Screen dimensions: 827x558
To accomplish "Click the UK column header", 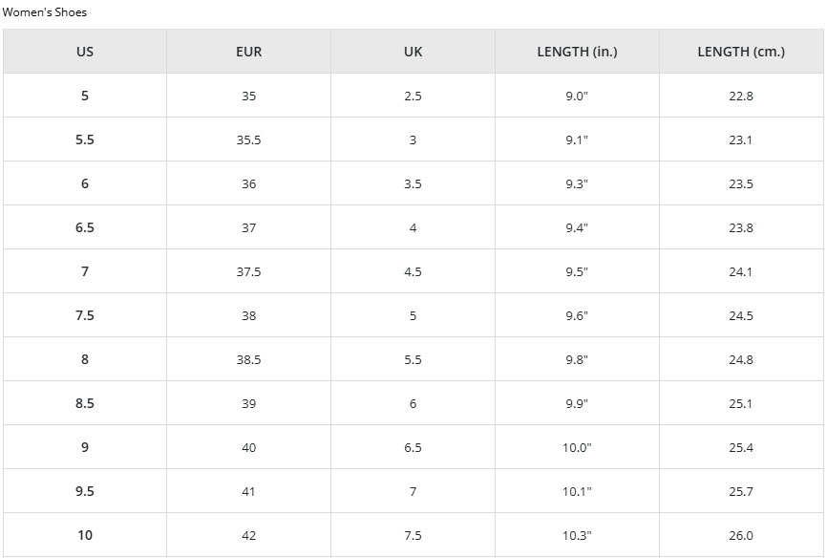I will 413,52.
